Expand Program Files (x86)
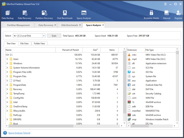 [7, 72]
